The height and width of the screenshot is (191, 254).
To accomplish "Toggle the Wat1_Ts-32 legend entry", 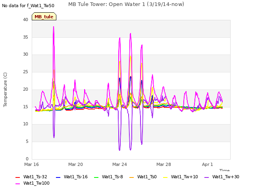I will pyautogui.click(x=31, y=177).
